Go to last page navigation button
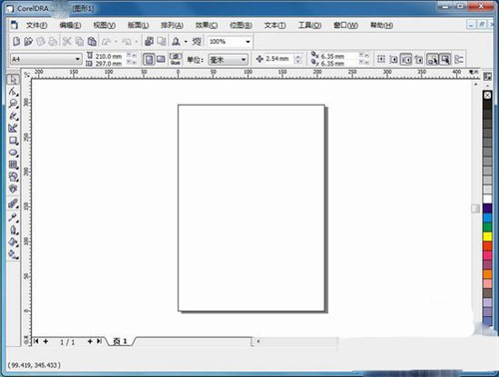 (x=99, y=341)
